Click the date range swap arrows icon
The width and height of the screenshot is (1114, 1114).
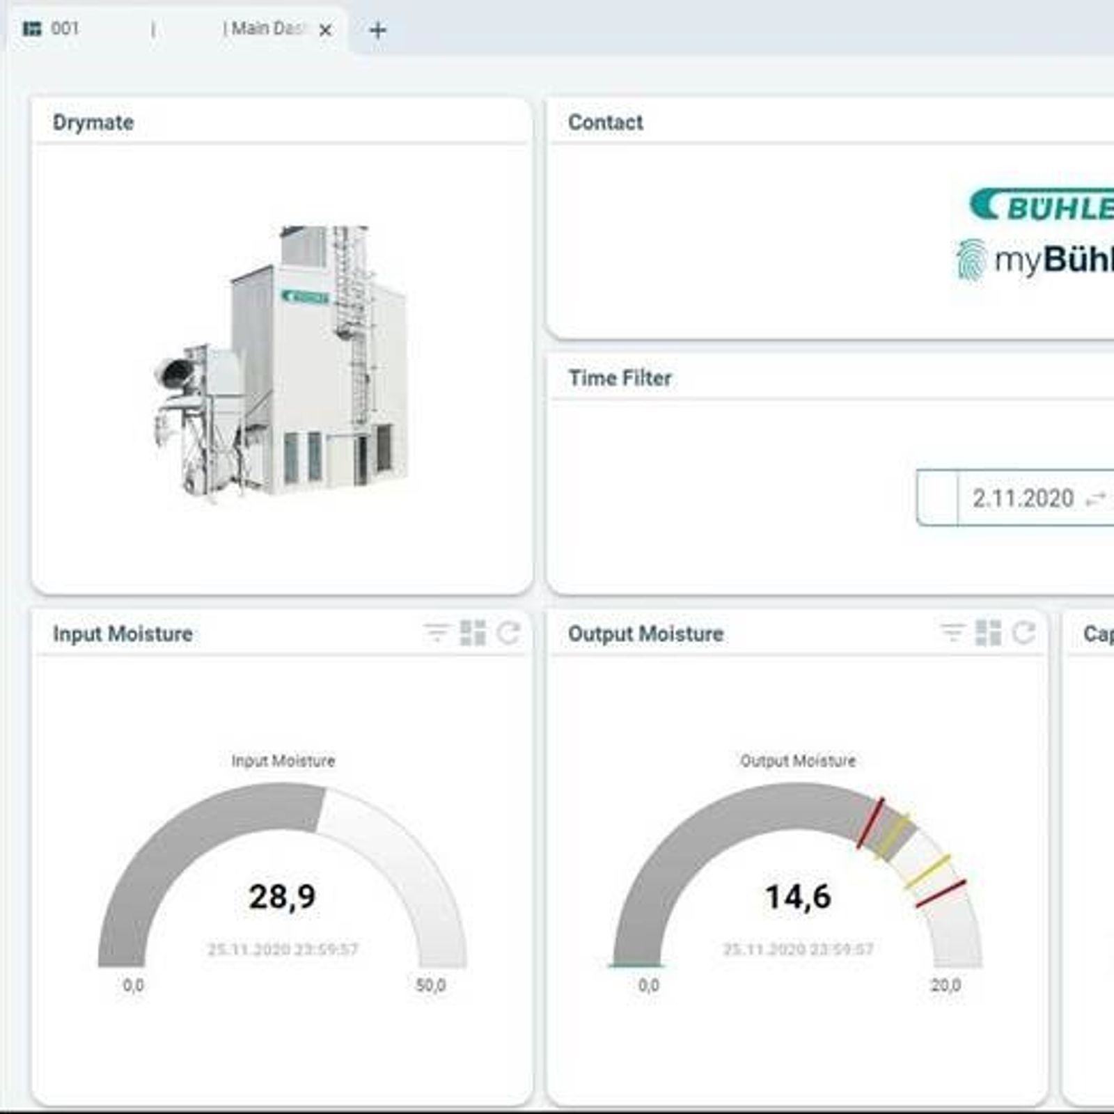click(1096, 499)
